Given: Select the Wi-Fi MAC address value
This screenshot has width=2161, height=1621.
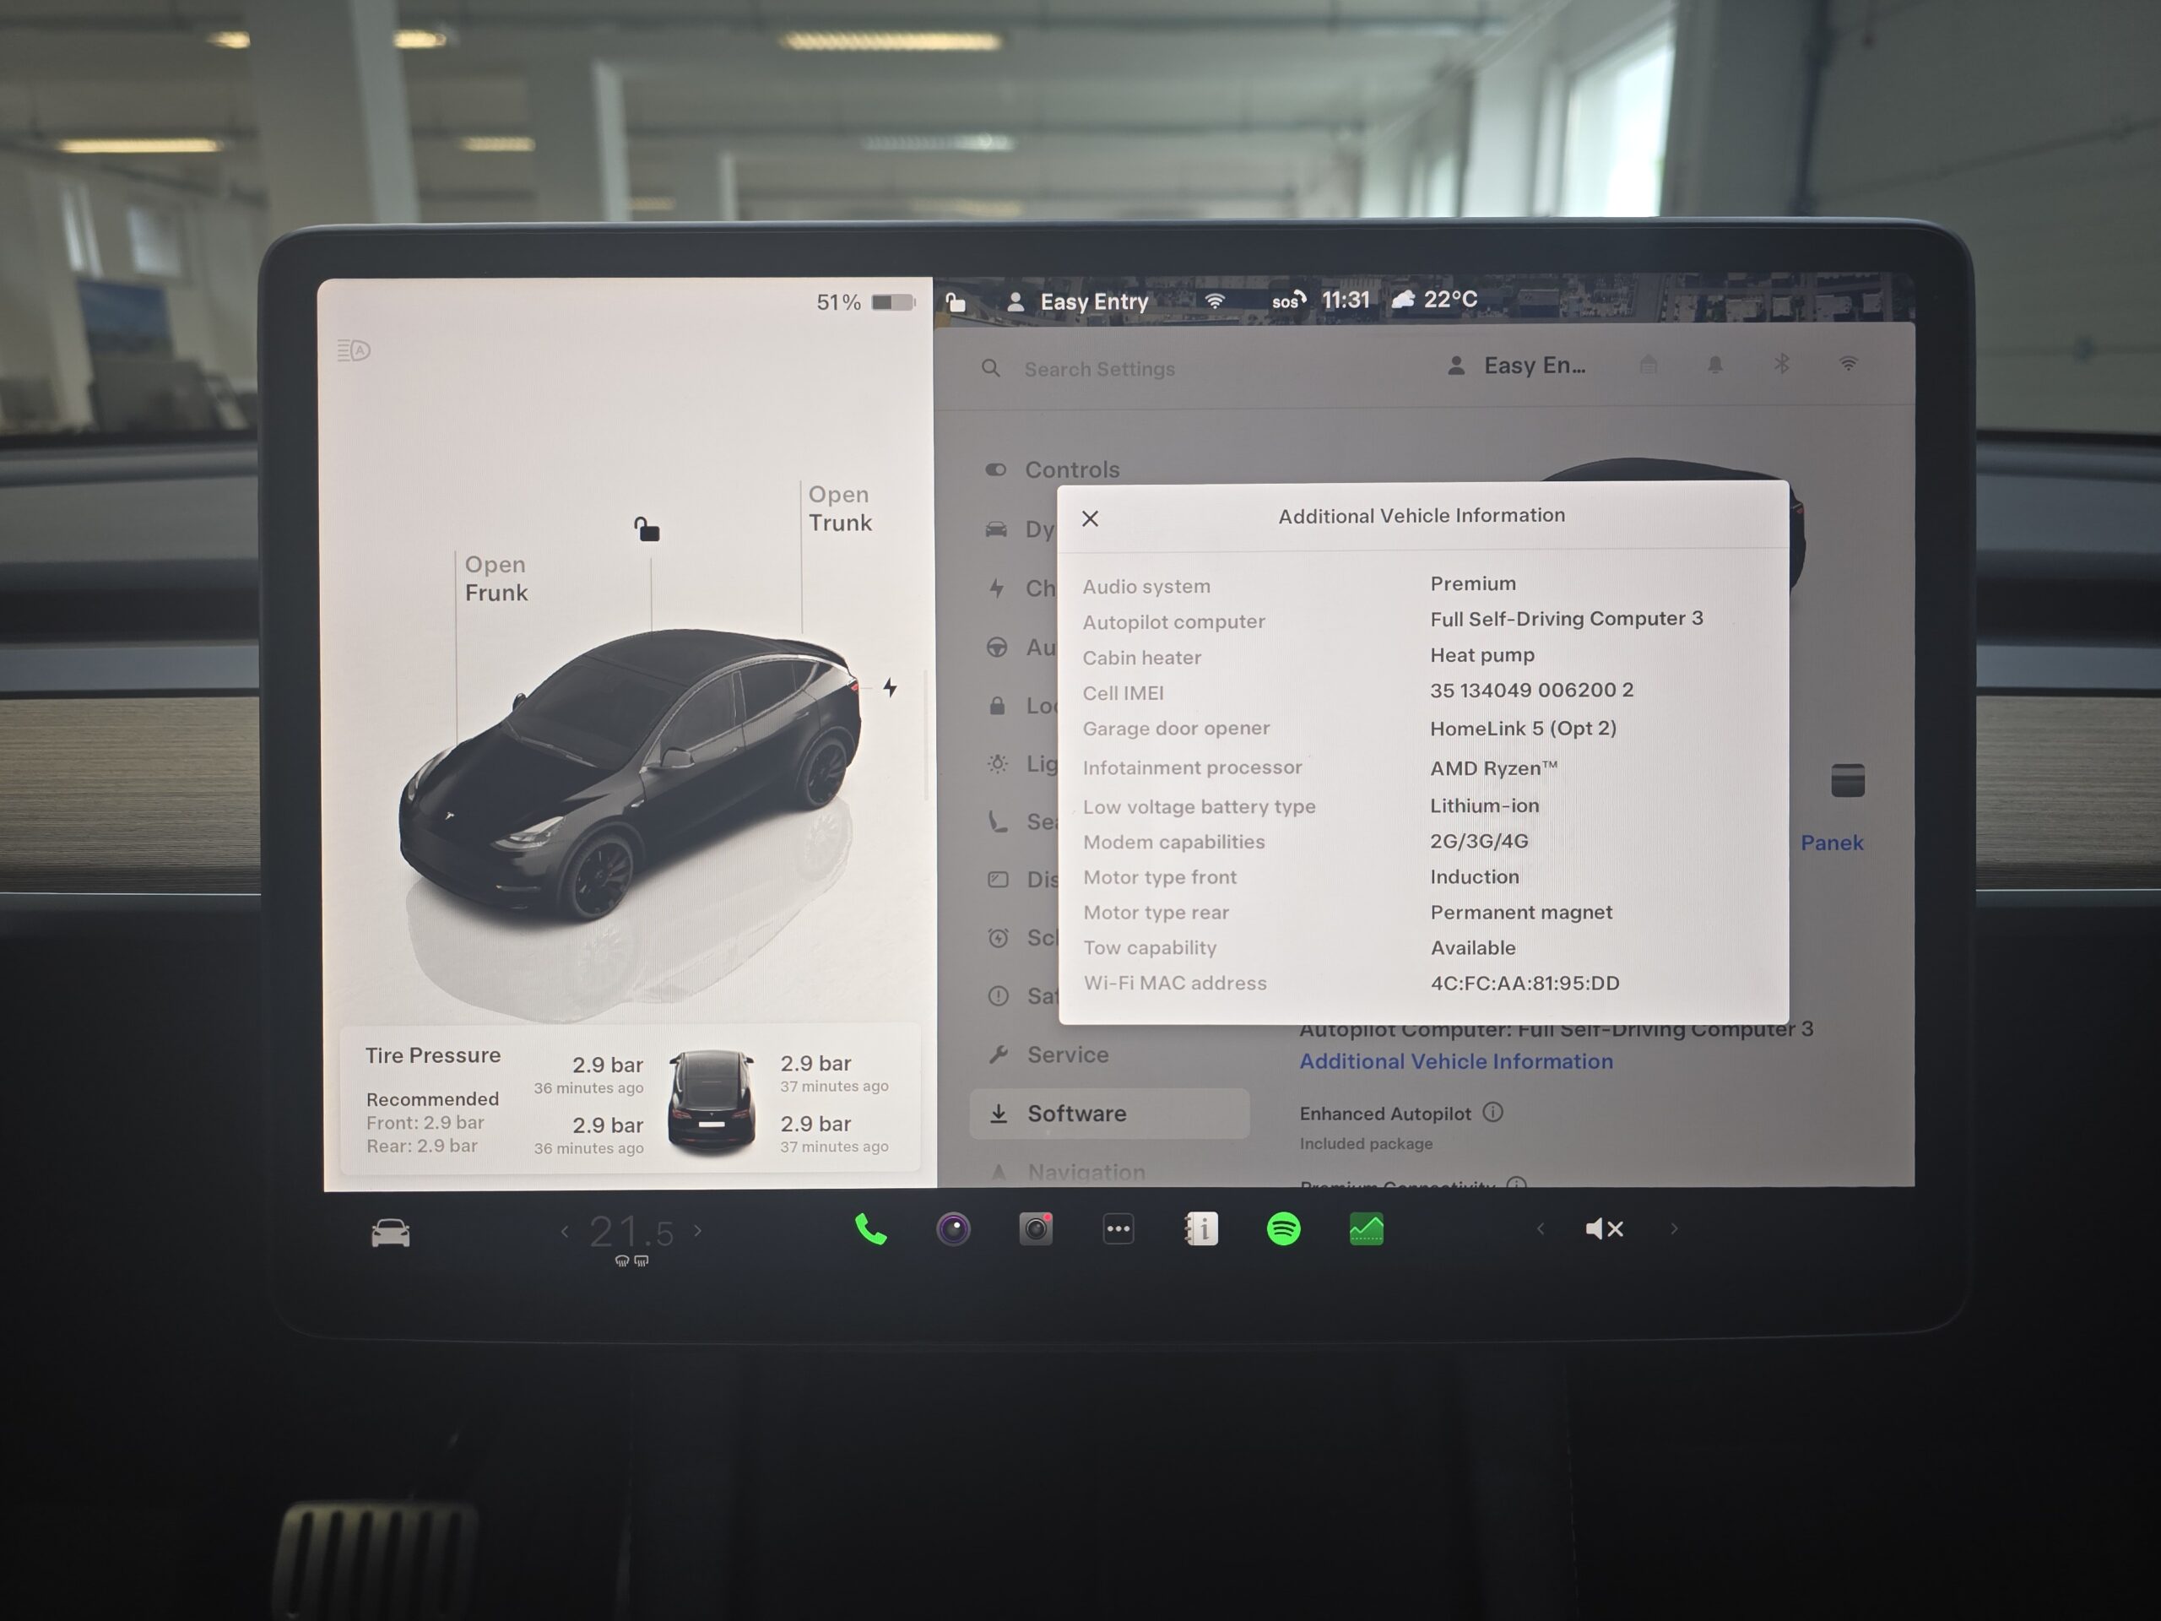Looking at the screenshot, I should click(1524, 983).
